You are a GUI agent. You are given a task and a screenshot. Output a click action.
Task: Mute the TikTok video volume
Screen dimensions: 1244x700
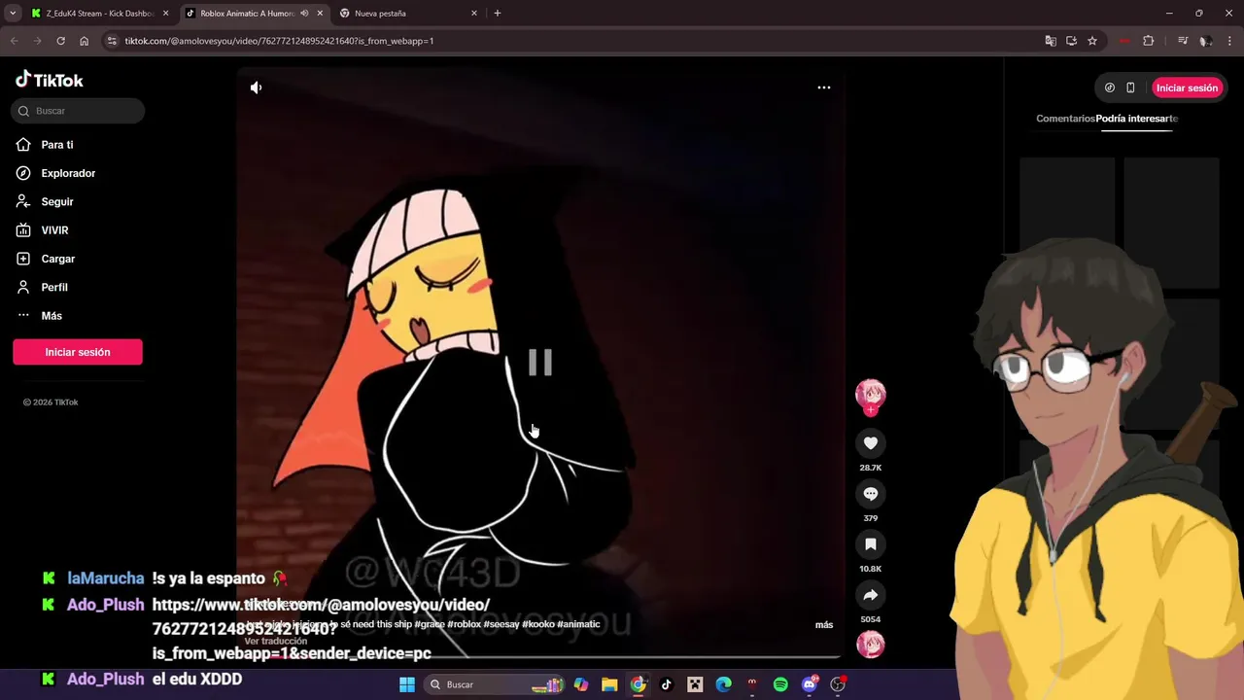(256, 87)
